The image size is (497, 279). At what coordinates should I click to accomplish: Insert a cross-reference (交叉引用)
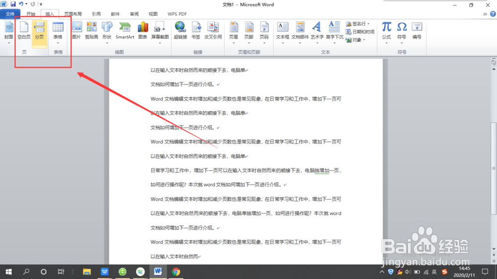click(213, 31)
